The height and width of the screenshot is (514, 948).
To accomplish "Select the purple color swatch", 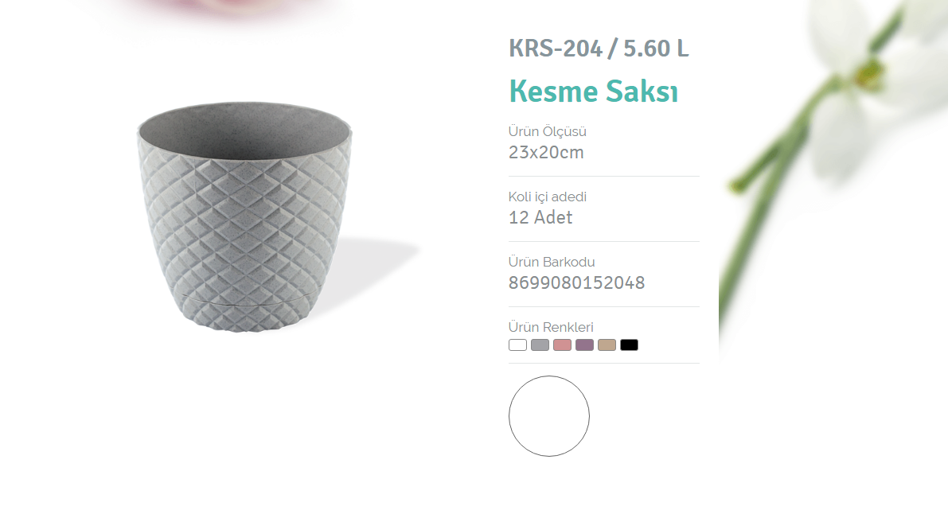I will (x=585, y=345).
